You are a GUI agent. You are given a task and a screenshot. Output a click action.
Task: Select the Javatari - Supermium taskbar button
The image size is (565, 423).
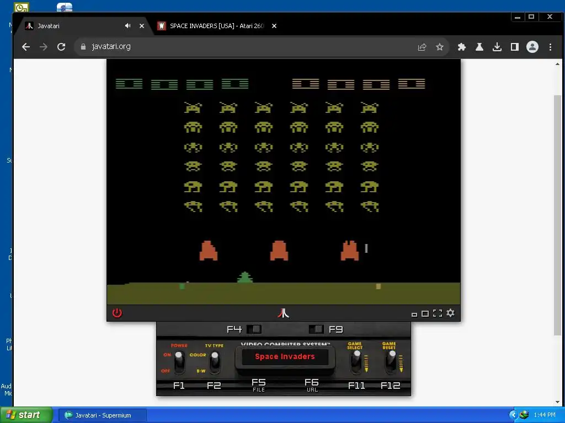tap(103, 415)
